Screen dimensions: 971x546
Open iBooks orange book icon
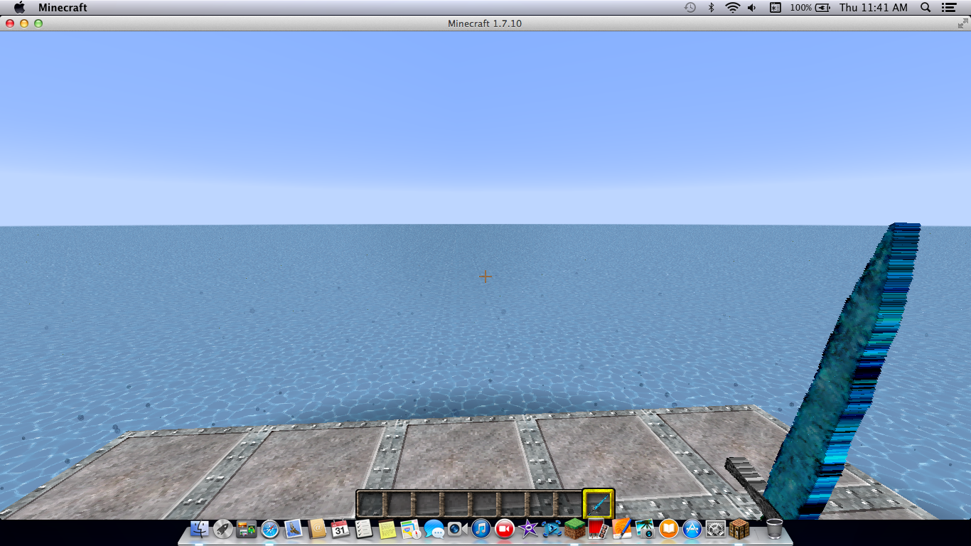click(669, 529)
